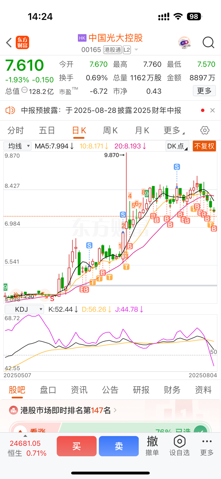Tap the MA5:7.994 value
Image resolution: width=221 pixels, height=479 pixels.
(54, 146)
